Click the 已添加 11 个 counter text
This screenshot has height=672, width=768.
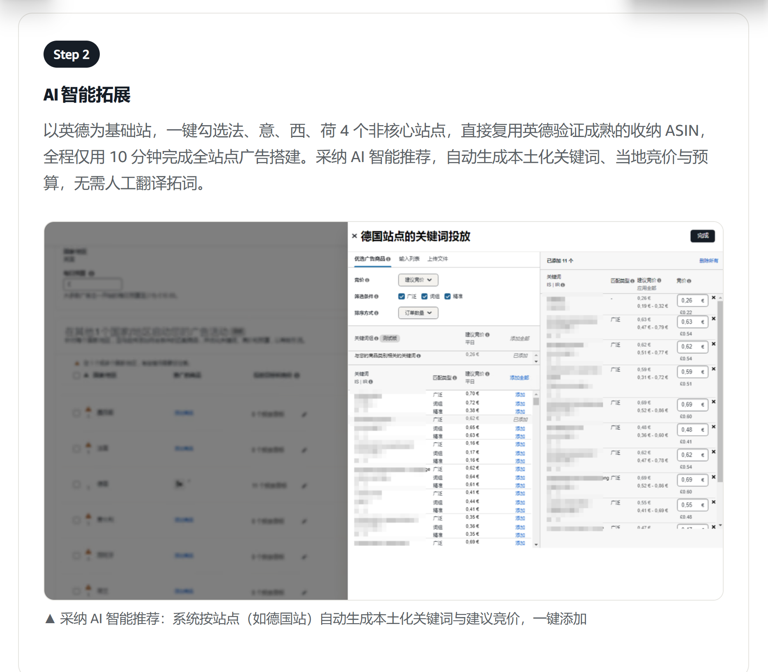(x=560, y=261)
